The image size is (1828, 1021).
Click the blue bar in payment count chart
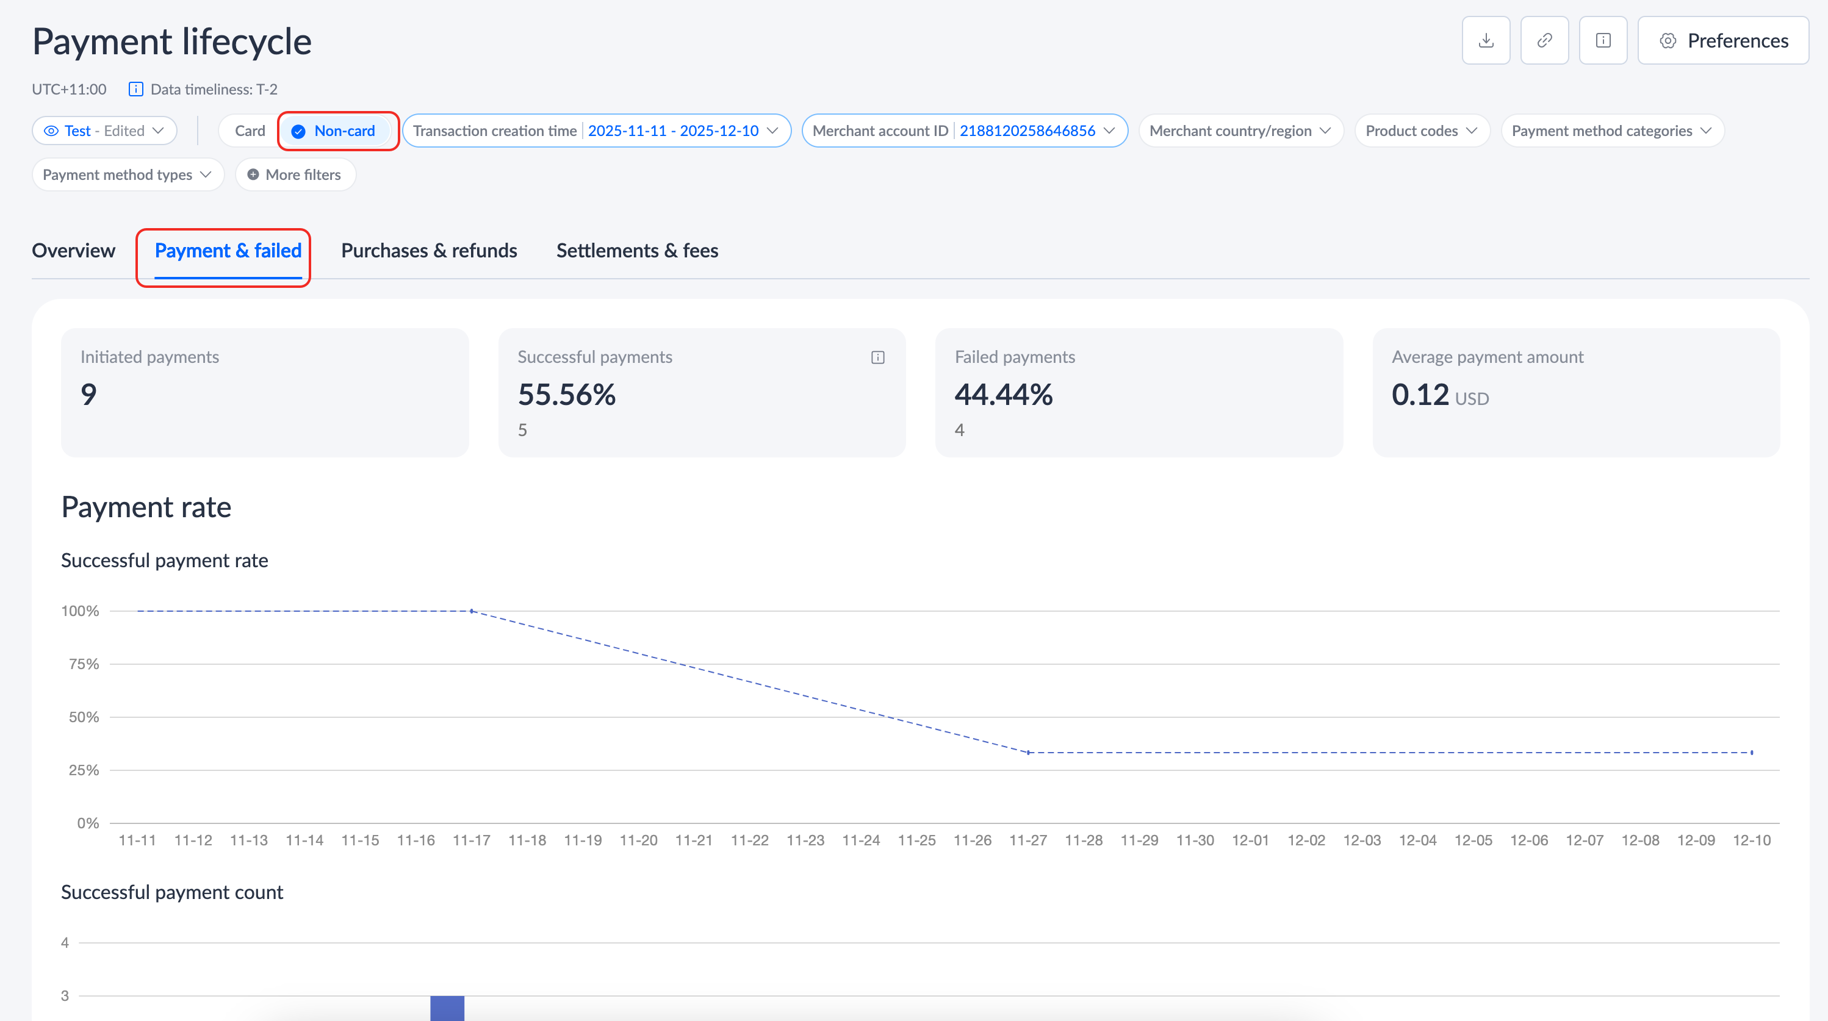click(x=447, y=1008)
